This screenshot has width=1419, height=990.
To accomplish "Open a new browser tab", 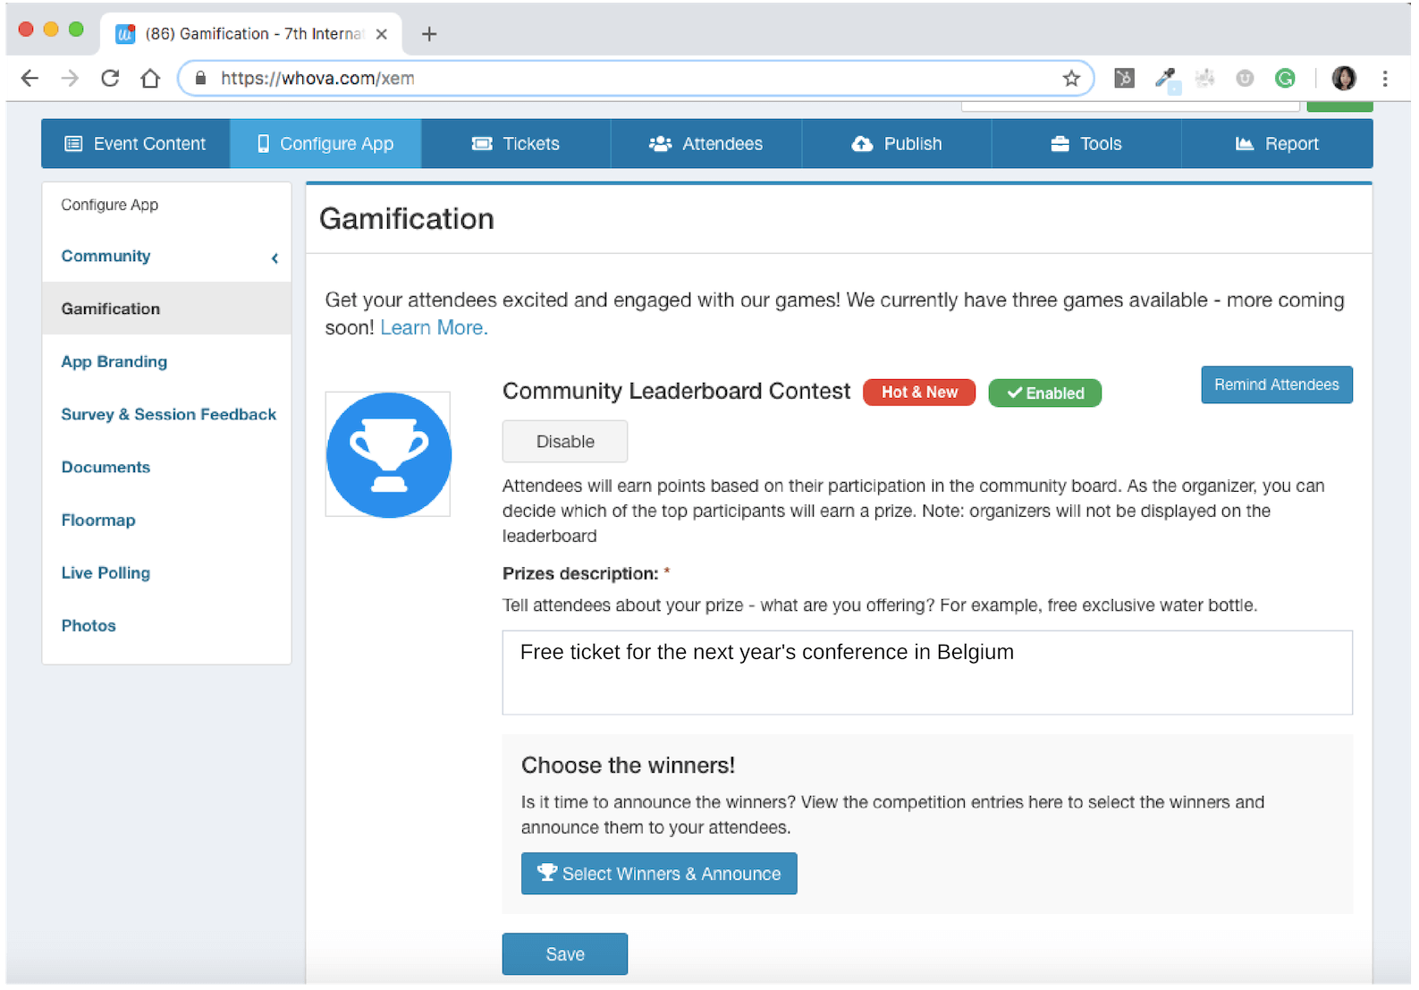I will tap(429, 34).
